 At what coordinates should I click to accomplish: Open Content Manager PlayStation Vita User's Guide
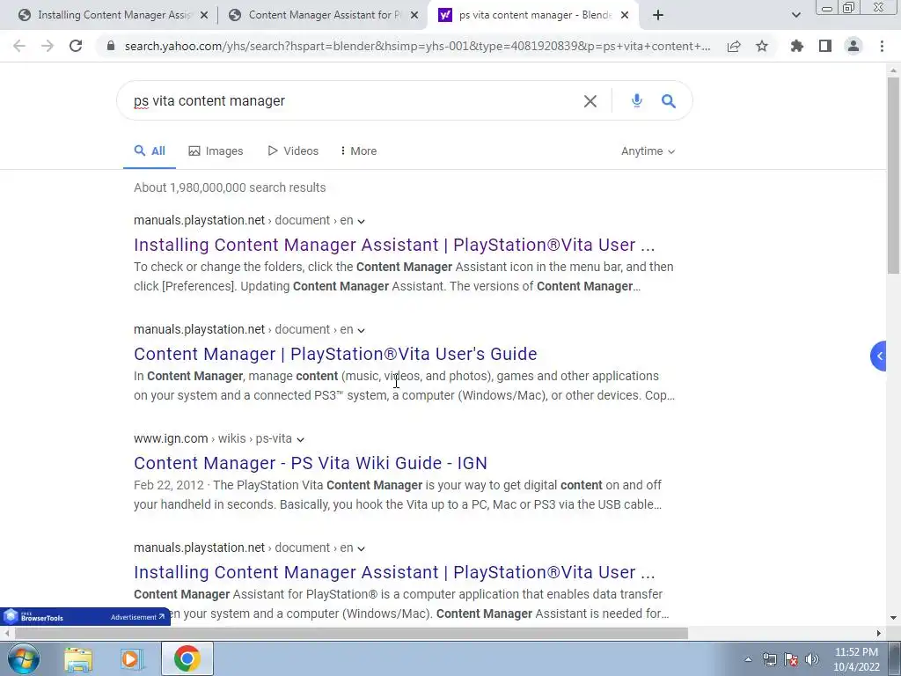pyautogui.click(x=335, y=354)
